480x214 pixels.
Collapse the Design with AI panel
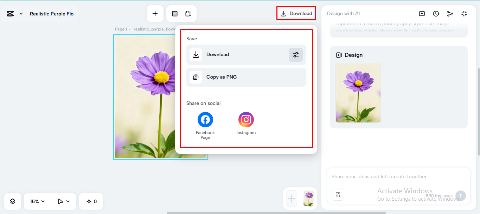(464, 14)
